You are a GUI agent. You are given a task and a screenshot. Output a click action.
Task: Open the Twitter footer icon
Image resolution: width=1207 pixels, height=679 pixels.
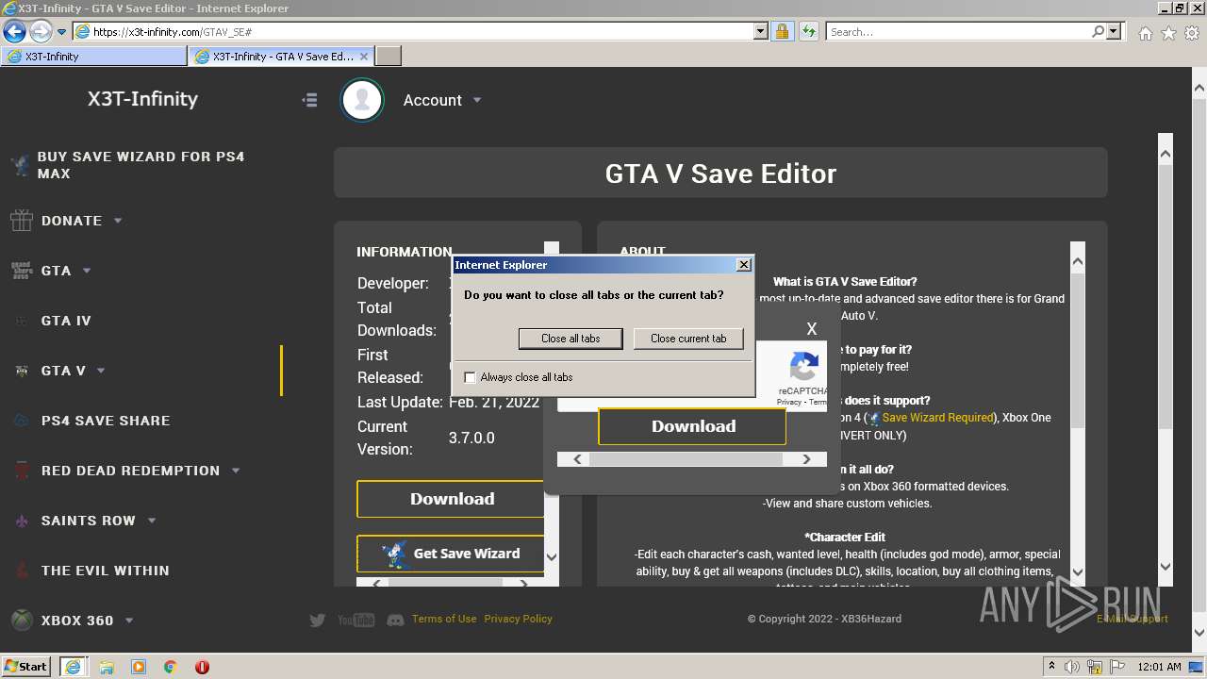(318, 620)
